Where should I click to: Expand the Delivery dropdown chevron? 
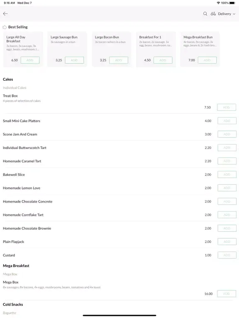click(234, 14)
